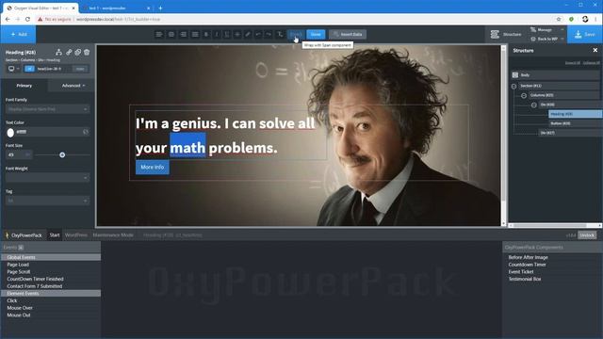The width and height of the screenshot is (603, 339).
Task: Open the Font Weight dropdown
Action: tap(48, 178)
